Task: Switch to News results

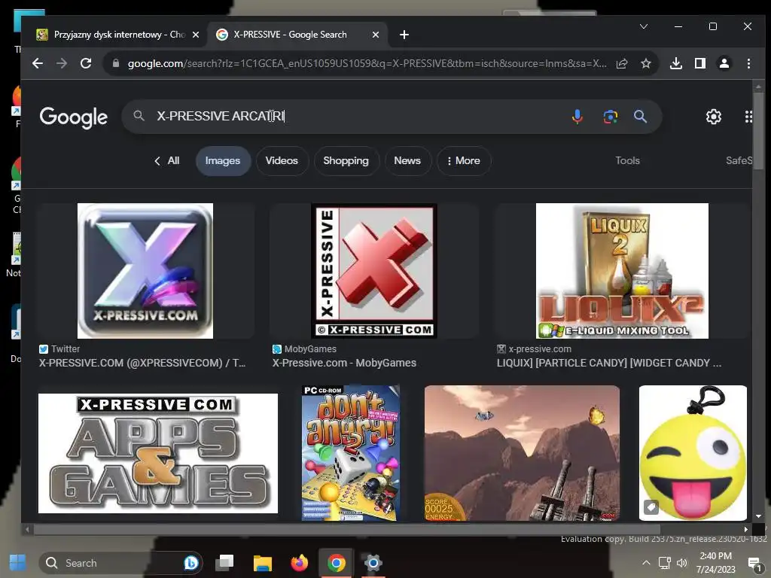Action: pyautogui.click(x=407, y=161)
